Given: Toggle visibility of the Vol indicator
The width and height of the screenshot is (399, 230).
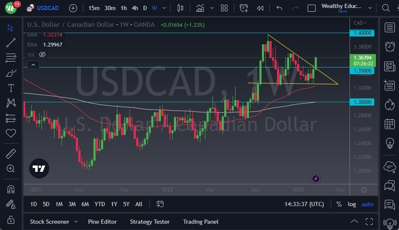Looking at the screenshot, I should pos(42,55).
